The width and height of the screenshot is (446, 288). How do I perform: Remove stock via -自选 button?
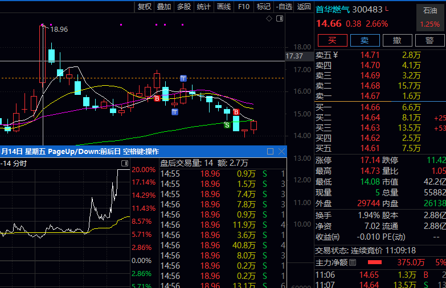pos(284,6)
